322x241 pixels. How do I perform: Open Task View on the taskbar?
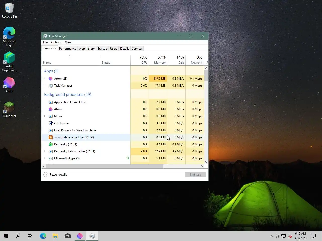[30, 236]
